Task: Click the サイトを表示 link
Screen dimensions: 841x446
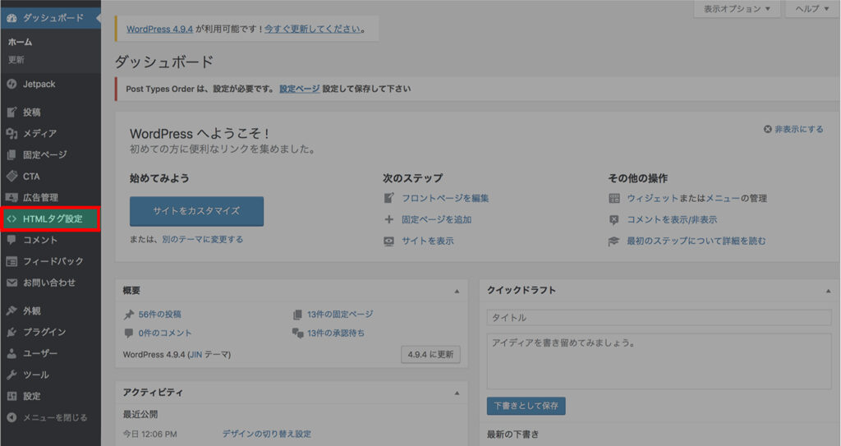Action: click(427, 241)
